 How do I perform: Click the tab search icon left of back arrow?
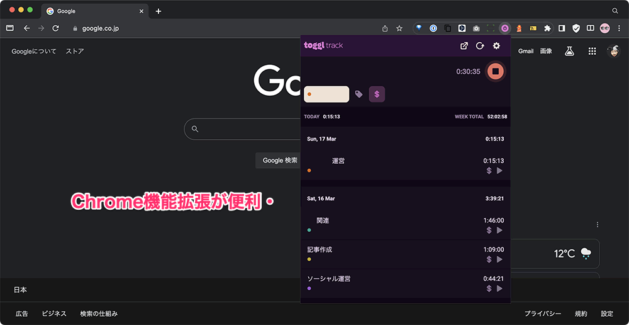pos(10,28)
